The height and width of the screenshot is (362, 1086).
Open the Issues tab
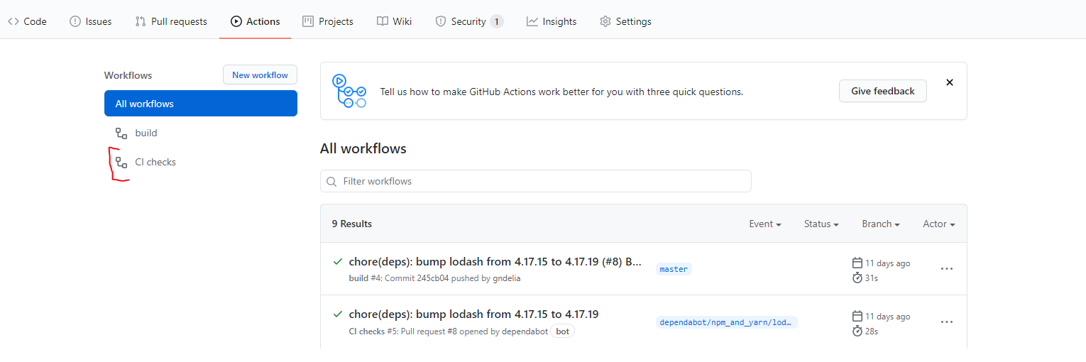click(x=90, y=21)
